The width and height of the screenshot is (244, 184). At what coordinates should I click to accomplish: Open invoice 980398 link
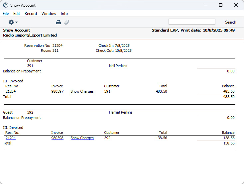point(58,138)
